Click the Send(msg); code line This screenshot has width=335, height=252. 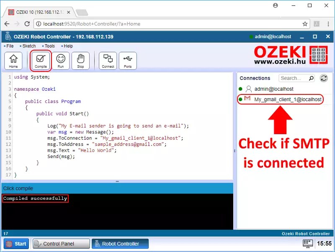point(61,157)
